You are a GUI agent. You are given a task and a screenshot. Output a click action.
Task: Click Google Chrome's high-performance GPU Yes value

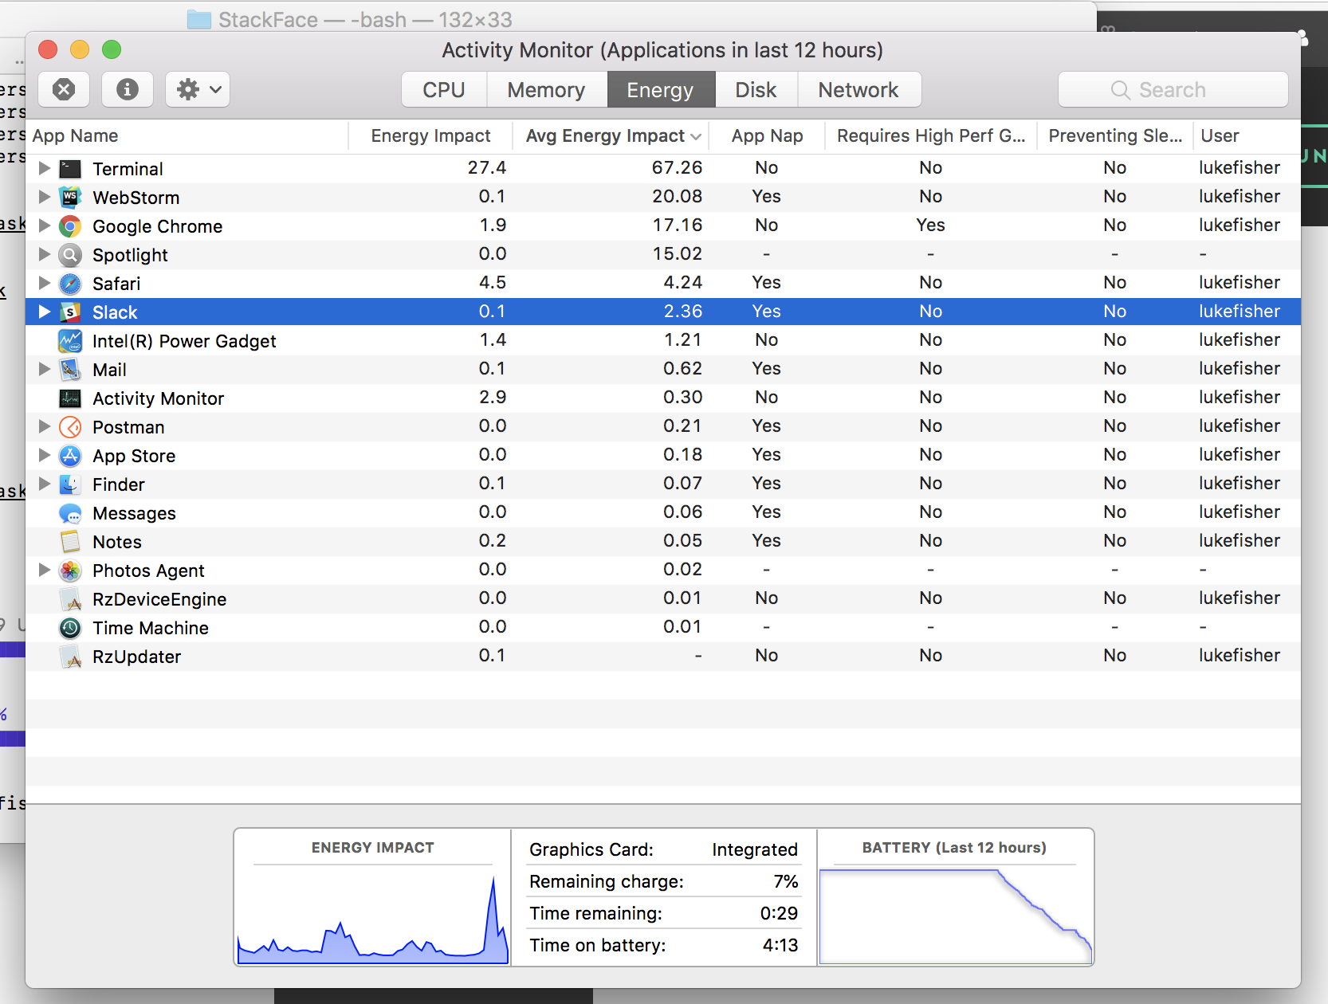[930, 226]
